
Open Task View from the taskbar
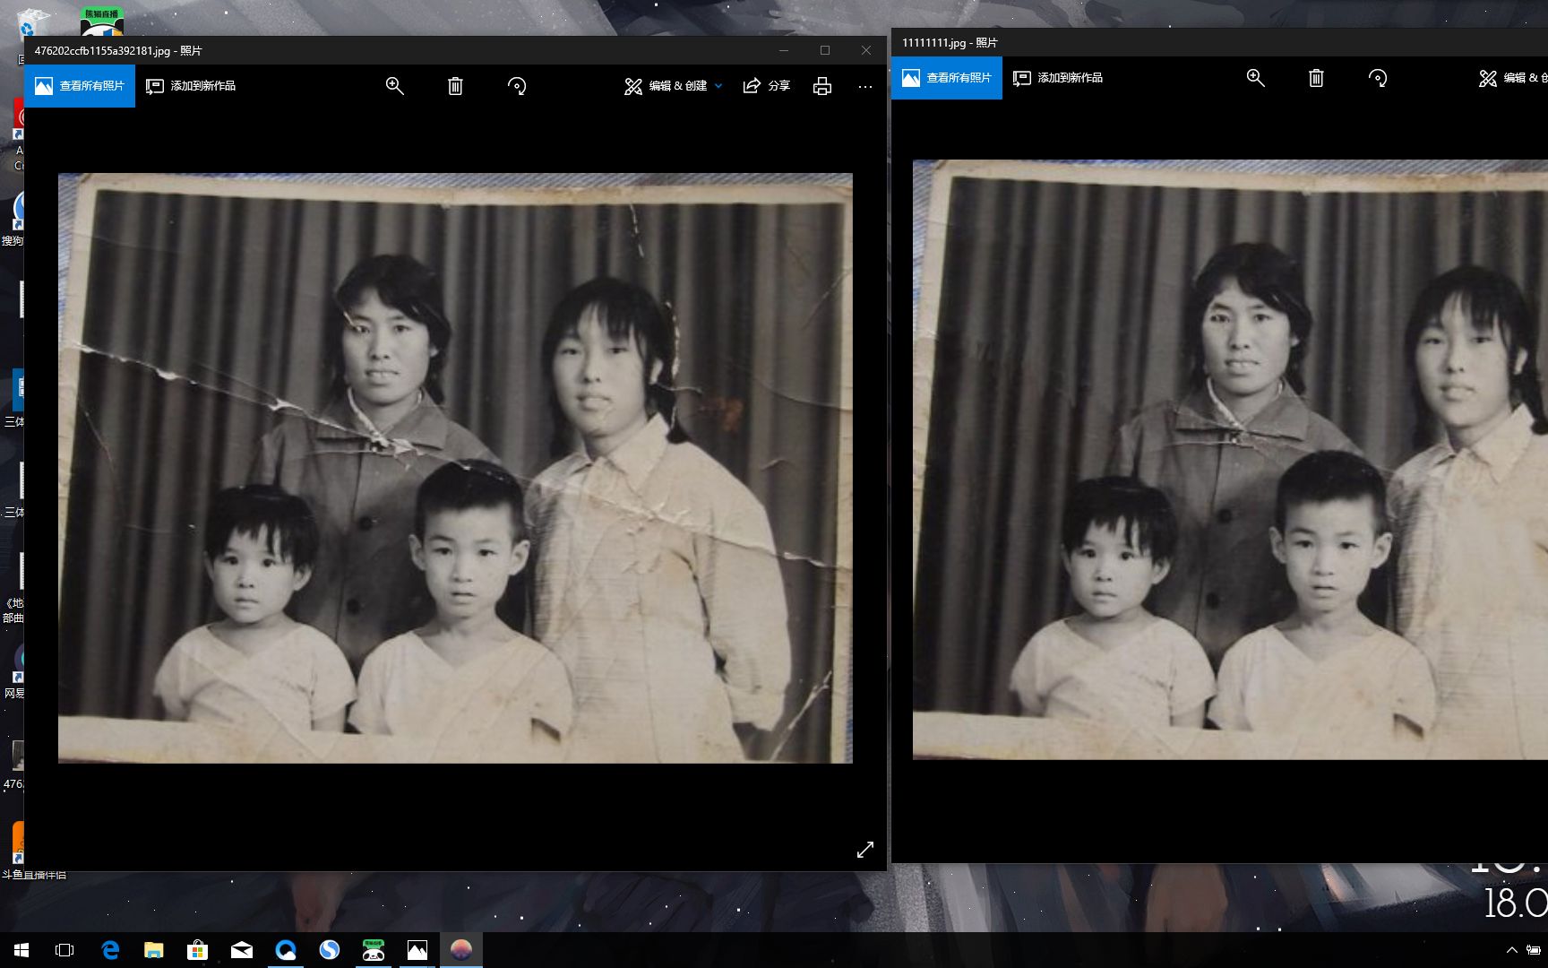[x=64, y=950]
